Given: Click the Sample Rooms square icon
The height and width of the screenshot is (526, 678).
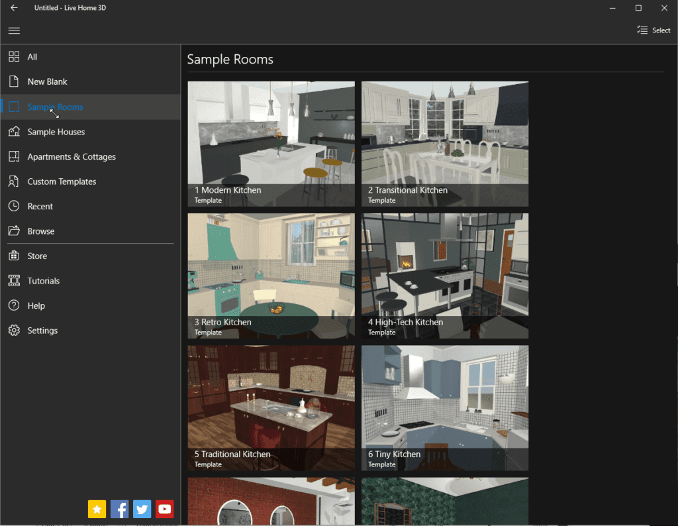Looking at the screenshot, I should click(x=14, y=107).
